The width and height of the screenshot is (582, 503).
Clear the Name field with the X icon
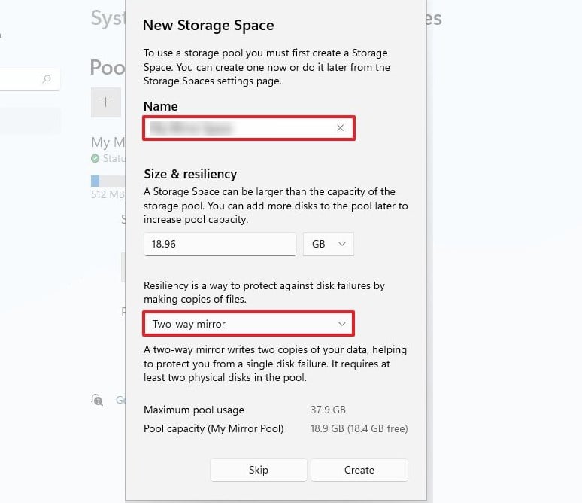point(340,128)
